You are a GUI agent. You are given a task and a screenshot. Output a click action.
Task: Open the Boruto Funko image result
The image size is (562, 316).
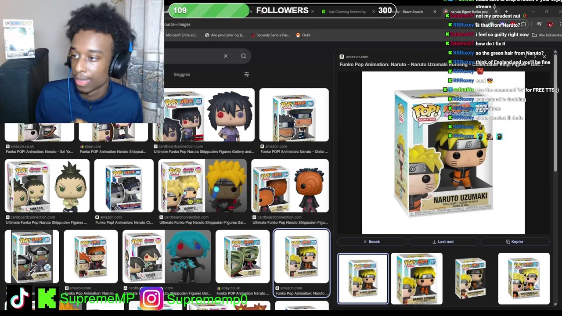coord(202,186)
